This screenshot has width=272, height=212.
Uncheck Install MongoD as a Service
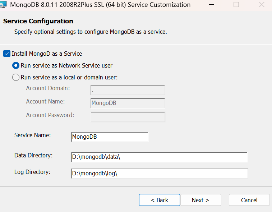tap(7, 54)
